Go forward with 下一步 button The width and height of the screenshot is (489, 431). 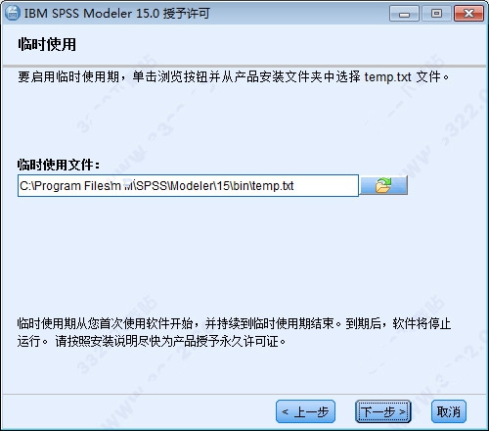[382, 411]
